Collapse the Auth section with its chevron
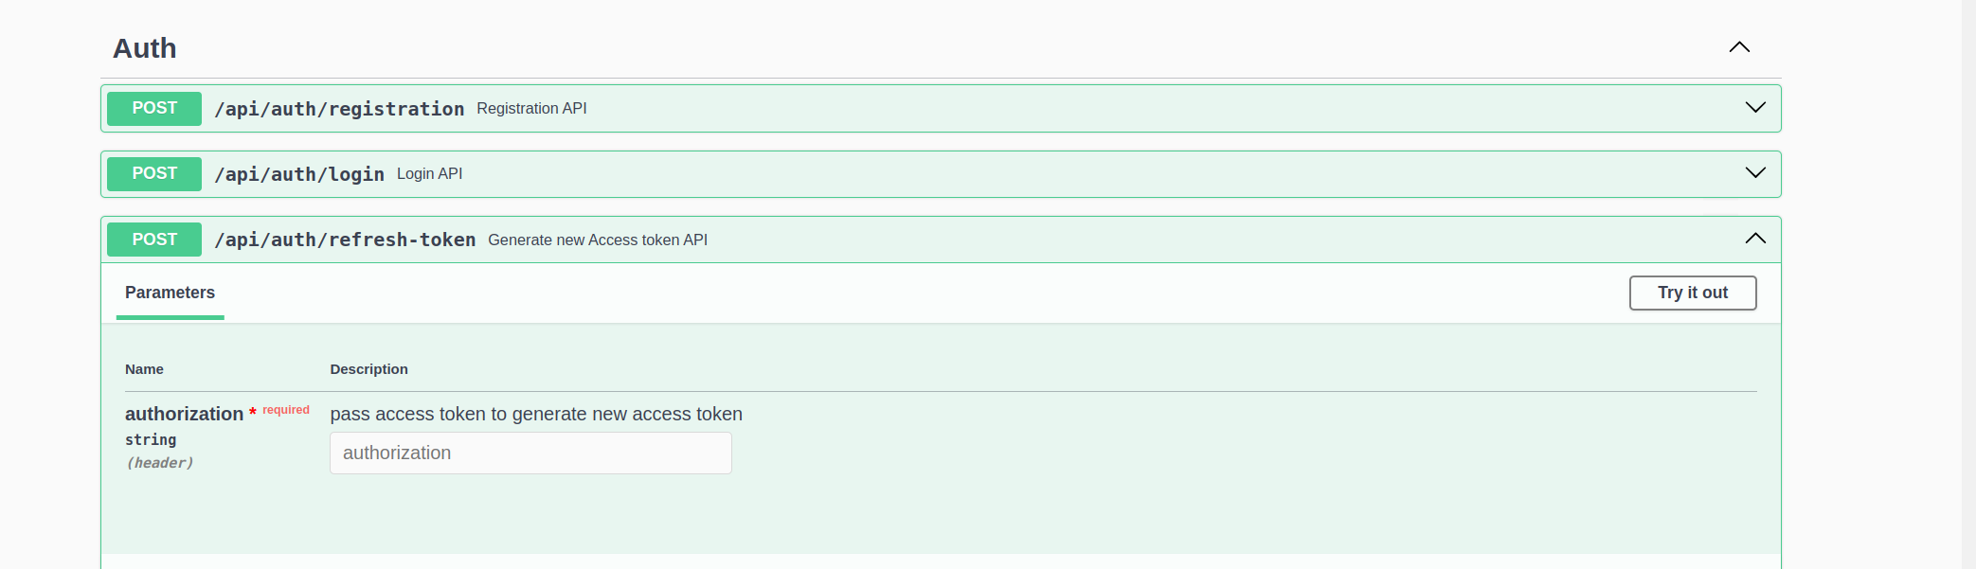 pos(1739,47)
